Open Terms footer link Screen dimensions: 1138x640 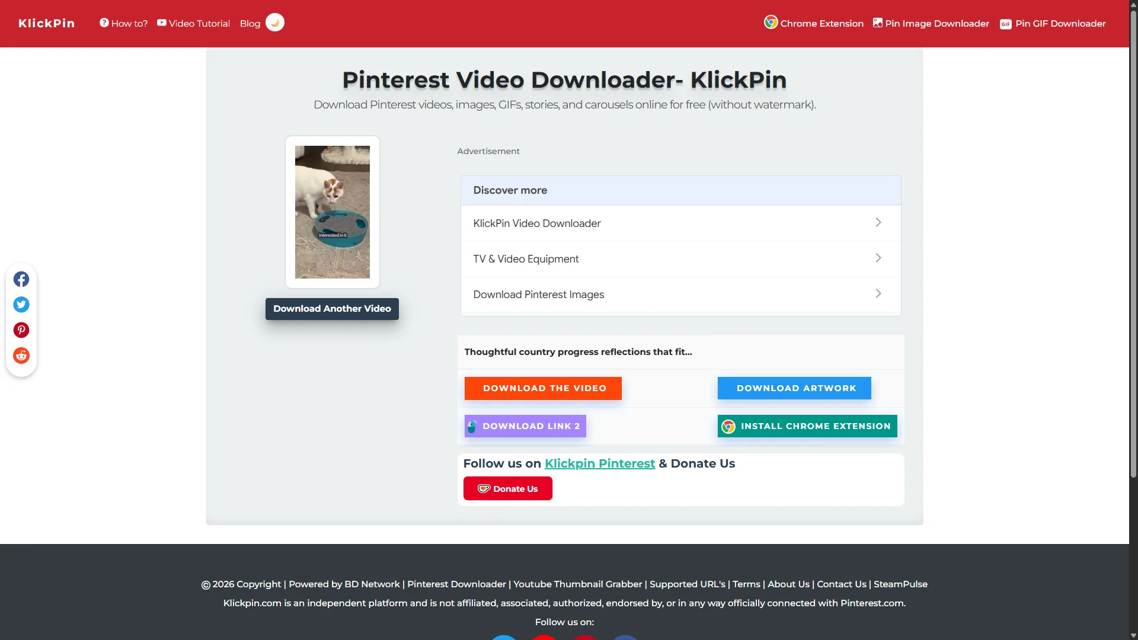pyautogui.click(x=746, y=584)
